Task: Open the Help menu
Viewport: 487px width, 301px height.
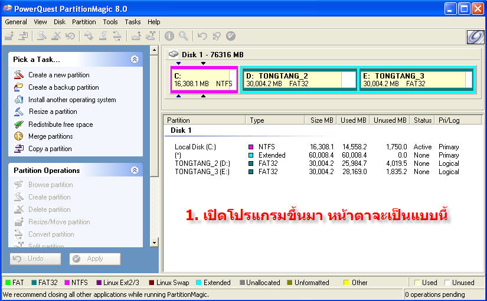Action: tap(153, 22)
